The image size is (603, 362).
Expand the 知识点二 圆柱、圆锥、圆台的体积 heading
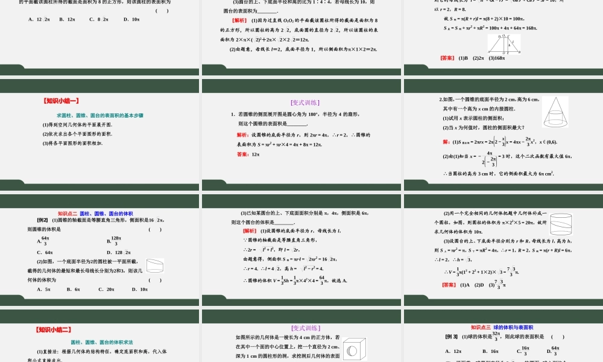coord(96,214)
